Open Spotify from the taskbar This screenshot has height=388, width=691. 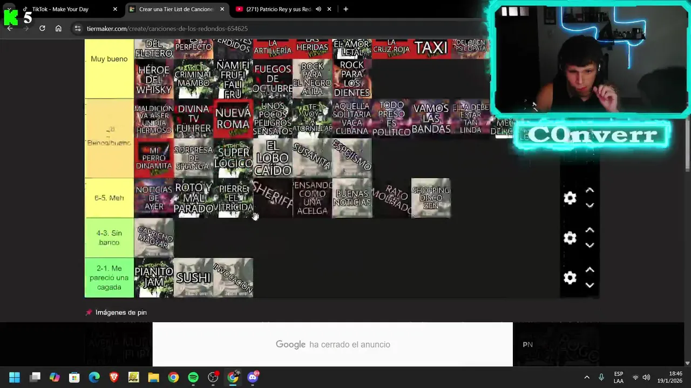193,377
